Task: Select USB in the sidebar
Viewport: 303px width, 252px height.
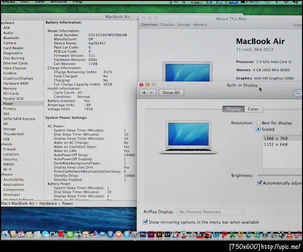Action: tap(6, 139)
